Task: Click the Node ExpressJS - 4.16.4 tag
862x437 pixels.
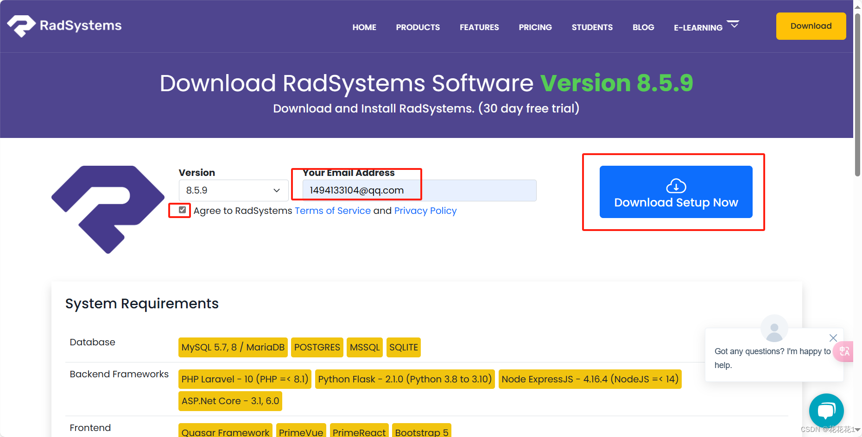Action: [590, 379]
